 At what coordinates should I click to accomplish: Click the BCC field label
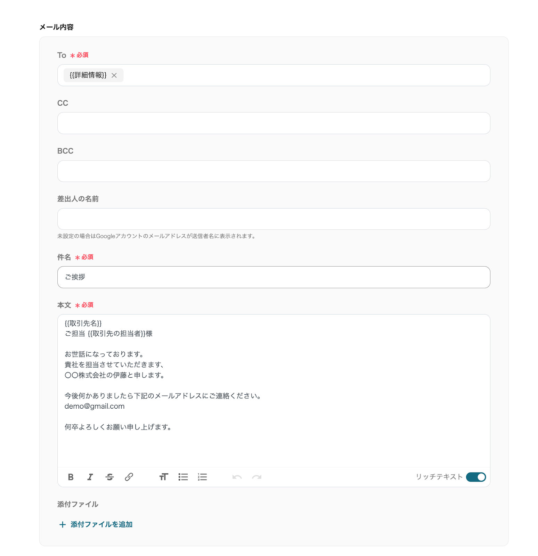tap(65, 151)
